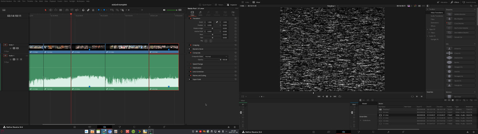The height and width of the screenshot is (134, 478).
Task: Toggle the timeline Snapping magnet icon
Action: pos(83,10)
